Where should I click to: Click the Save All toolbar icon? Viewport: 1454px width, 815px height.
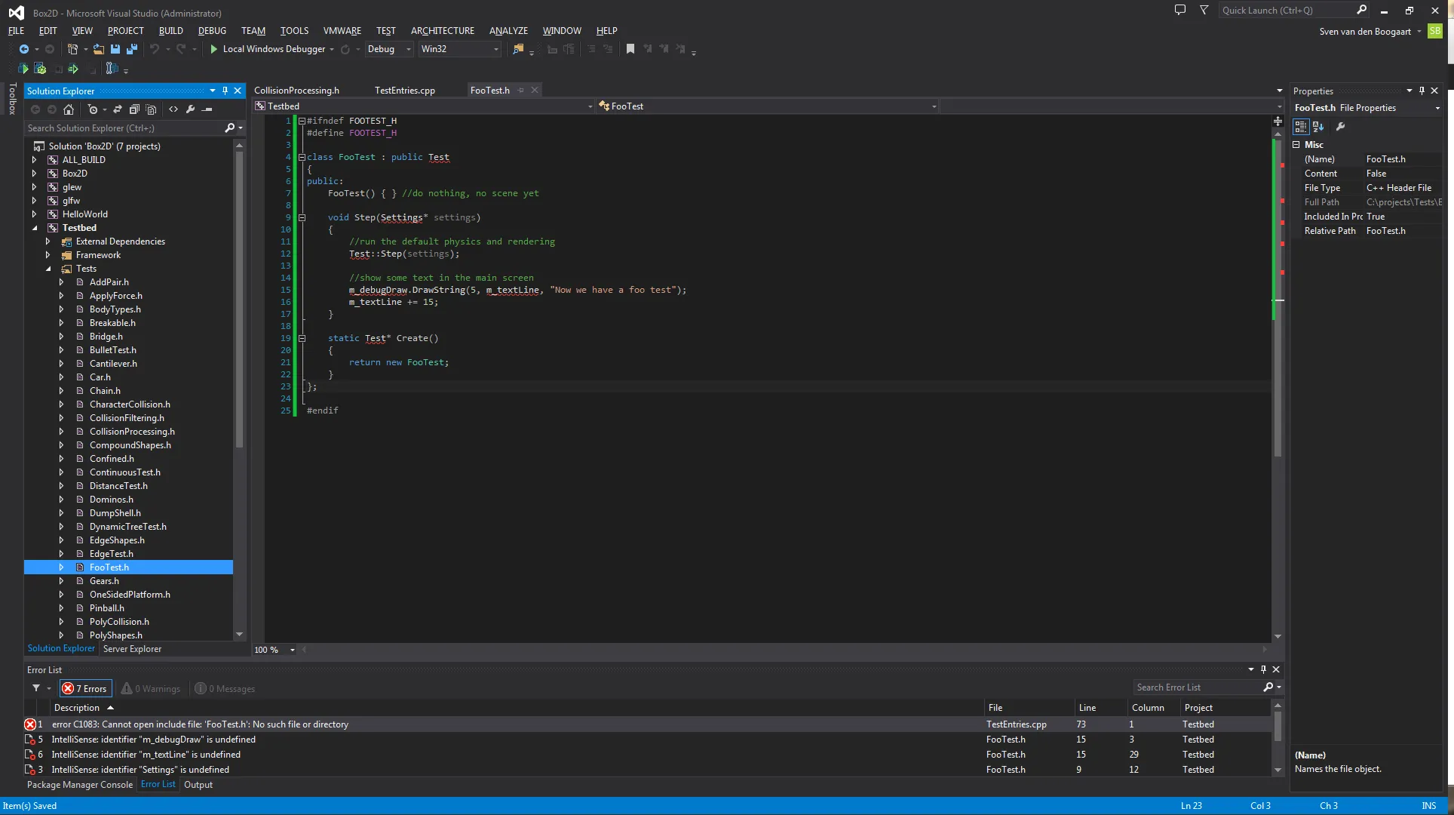tap(132, 49)
